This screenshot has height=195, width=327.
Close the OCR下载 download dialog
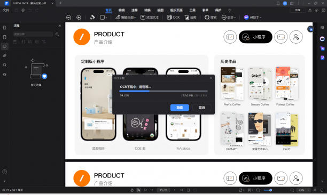pos(211,78)
